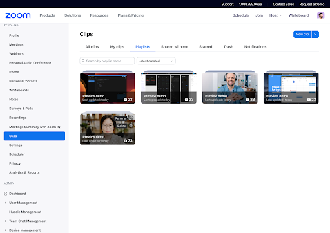330x233 pixels.
Task: Switch to the My clips tab
Action: pos(117,47)
